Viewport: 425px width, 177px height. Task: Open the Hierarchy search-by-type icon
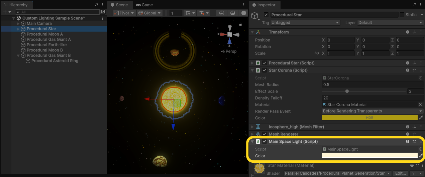point(103,12)
